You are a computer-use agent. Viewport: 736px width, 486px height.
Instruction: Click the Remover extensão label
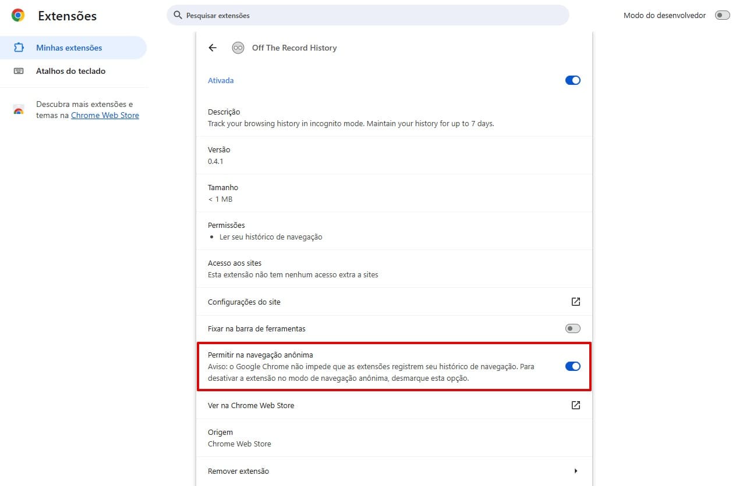(238, 471)
